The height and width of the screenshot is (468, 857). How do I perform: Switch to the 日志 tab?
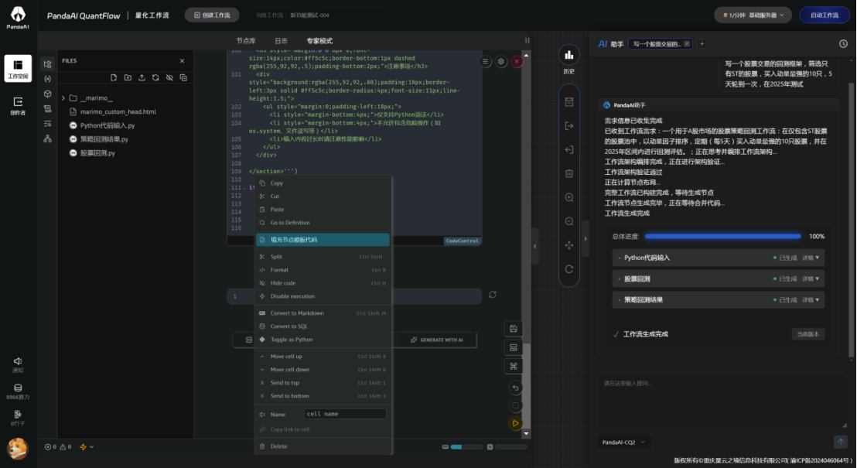click(x=281, y=41)
